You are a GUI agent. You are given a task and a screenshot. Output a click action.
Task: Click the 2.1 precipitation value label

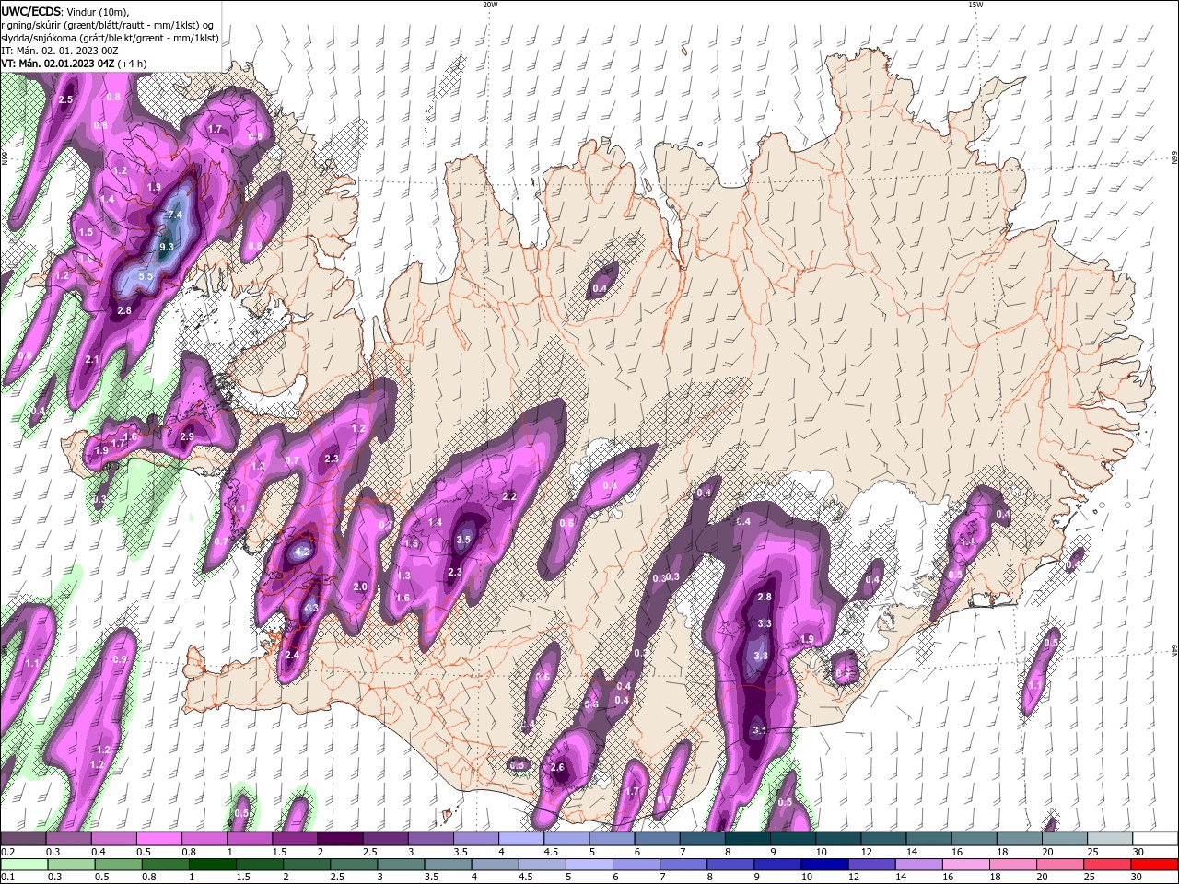coord(91,359)
